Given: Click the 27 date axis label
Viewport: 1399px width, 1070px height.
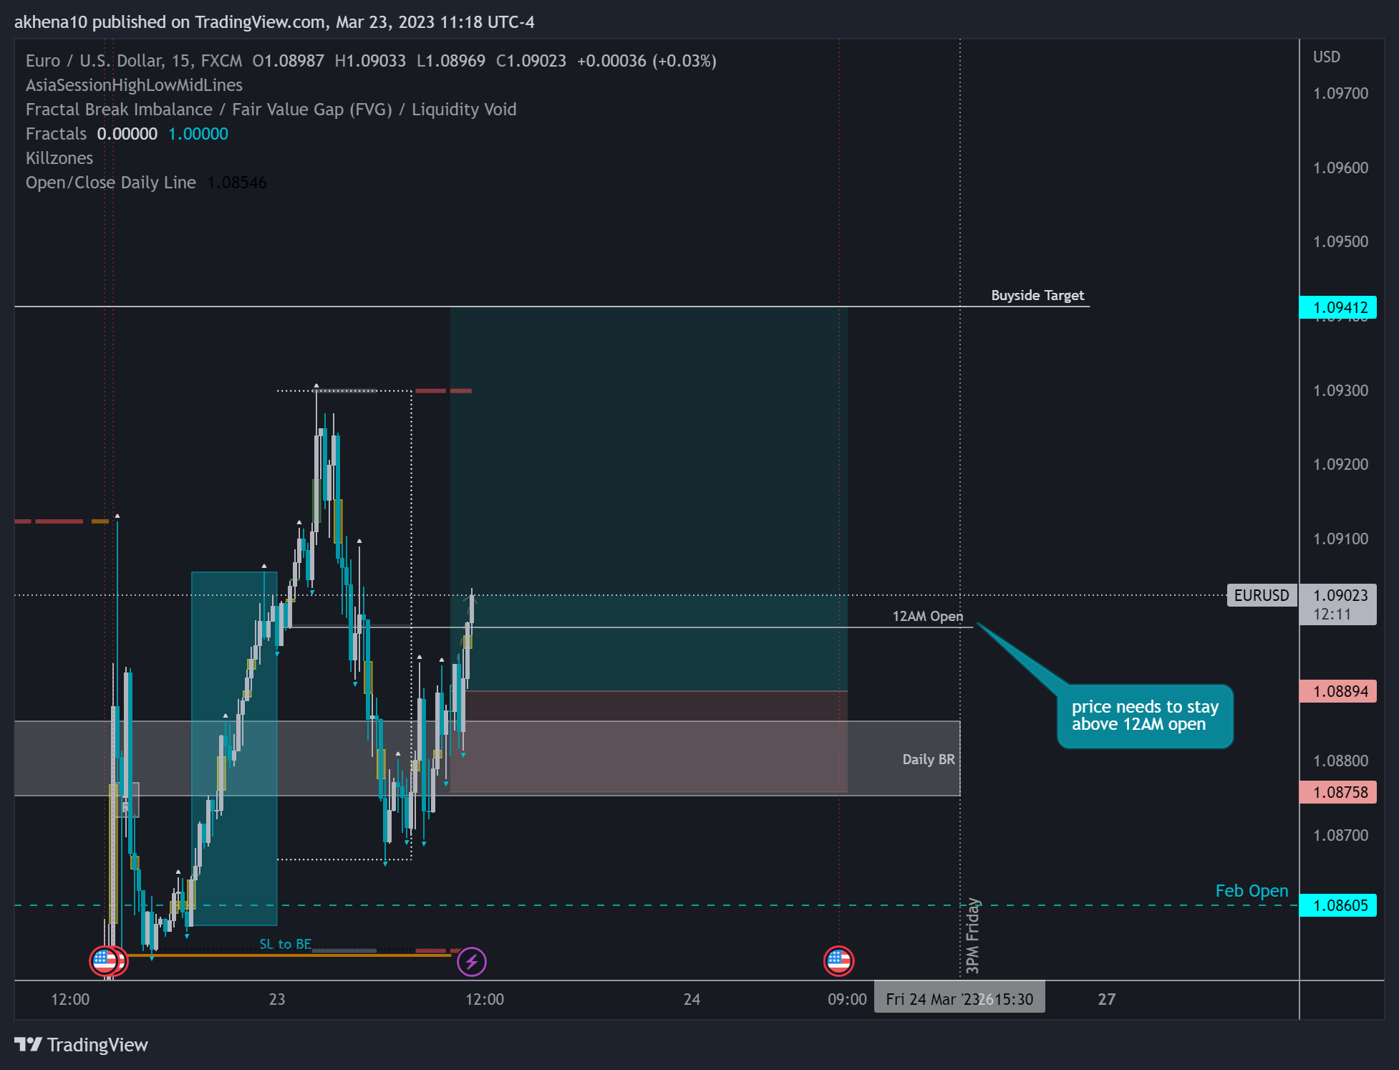Looking at the screenshot, I should (1107, 999).
